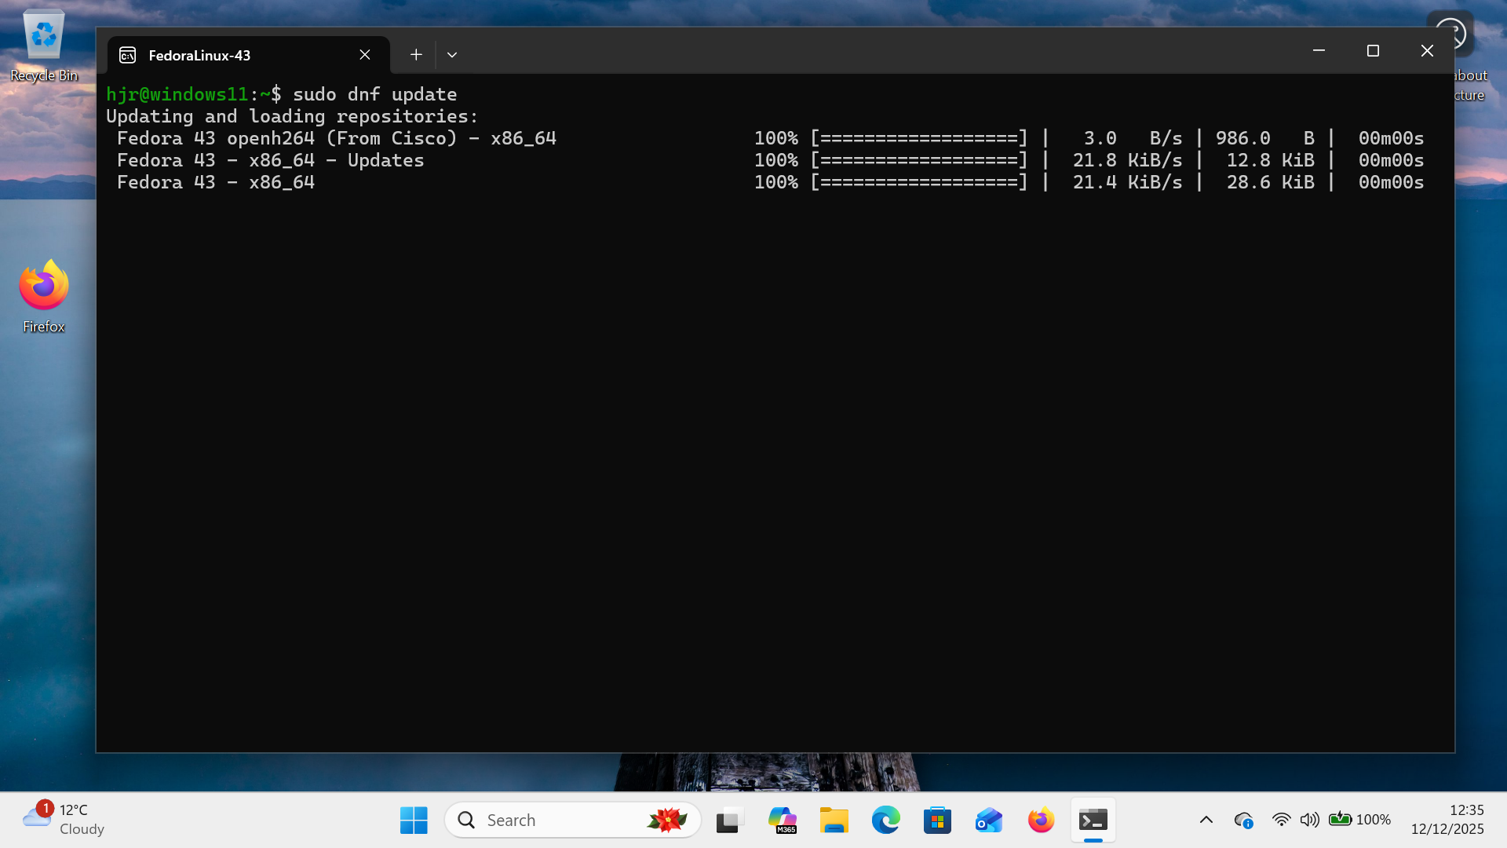The width and height of the screenshot is (1507, 848).
Task: Launch Microsoft Edge from the taskbar
Action: point(885,821)
